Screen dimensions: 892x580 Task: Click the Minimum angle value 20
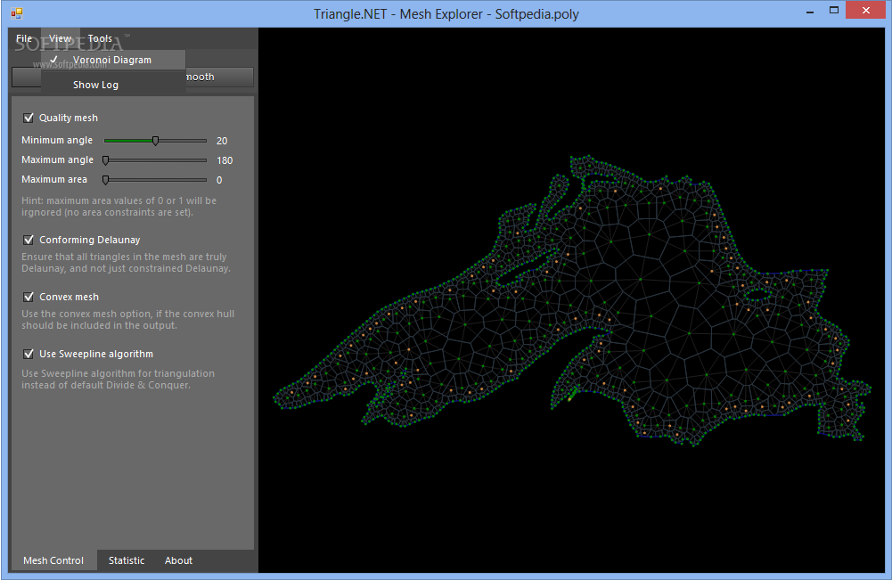pos(222,141)
